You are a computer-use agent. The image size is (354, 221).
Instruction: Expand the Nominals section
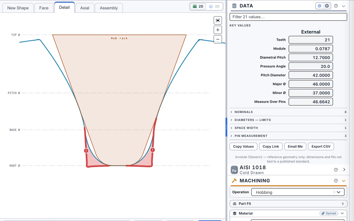pyautogui.click(x=288, y=112)
